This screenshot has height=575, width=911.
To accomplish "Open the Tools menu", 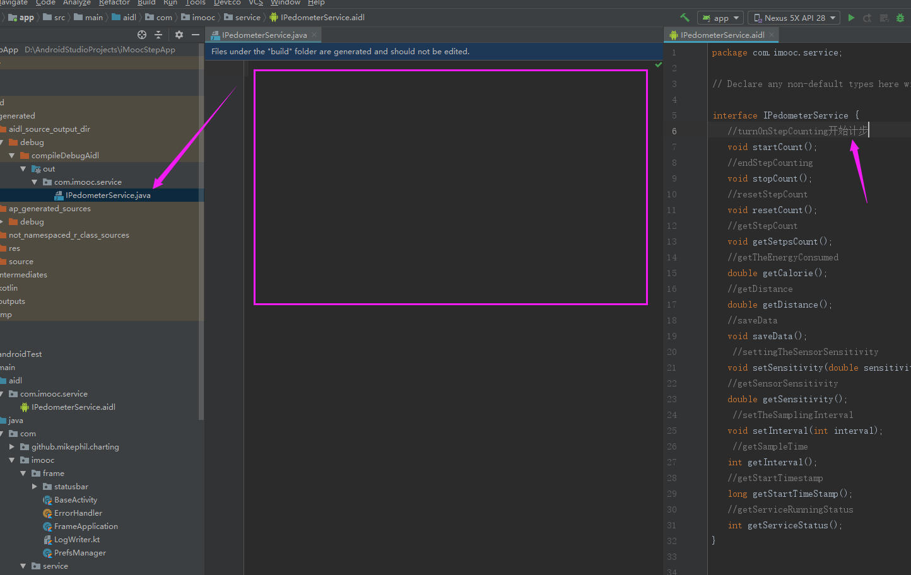I will coord(196,3).
